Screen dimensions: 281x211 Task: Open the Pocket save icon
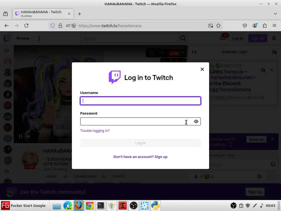tap(245, 26)
